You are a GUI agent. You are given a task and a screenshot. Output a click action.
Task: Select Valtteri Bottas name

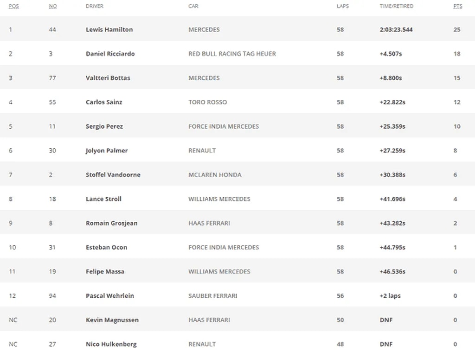point(108,78)
